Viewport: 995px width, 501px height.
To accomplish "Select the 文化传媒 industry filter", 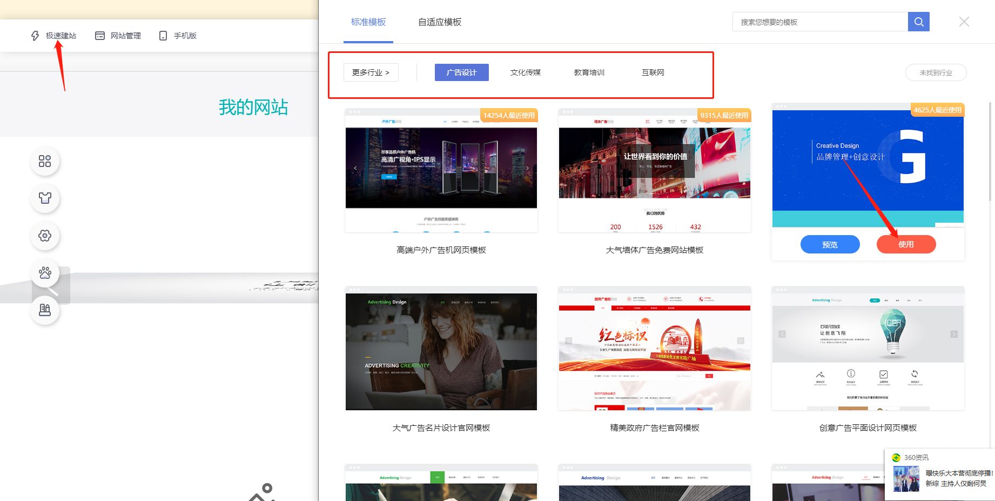I will 525,72.
